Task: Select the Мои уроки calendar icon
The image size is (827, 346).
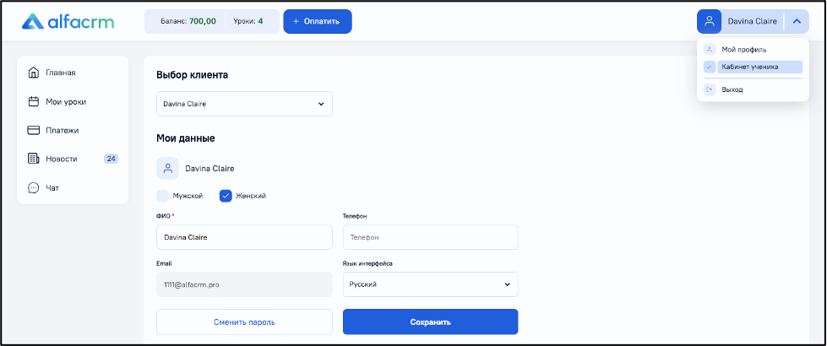Action: pyautogui.click(x=33, y=101)
